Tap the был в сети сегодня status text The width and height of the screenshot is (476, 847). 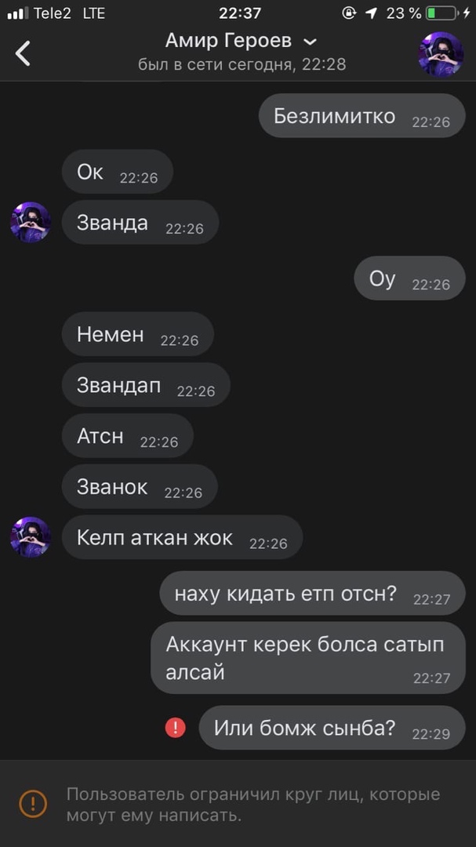(x=242, y=65)
